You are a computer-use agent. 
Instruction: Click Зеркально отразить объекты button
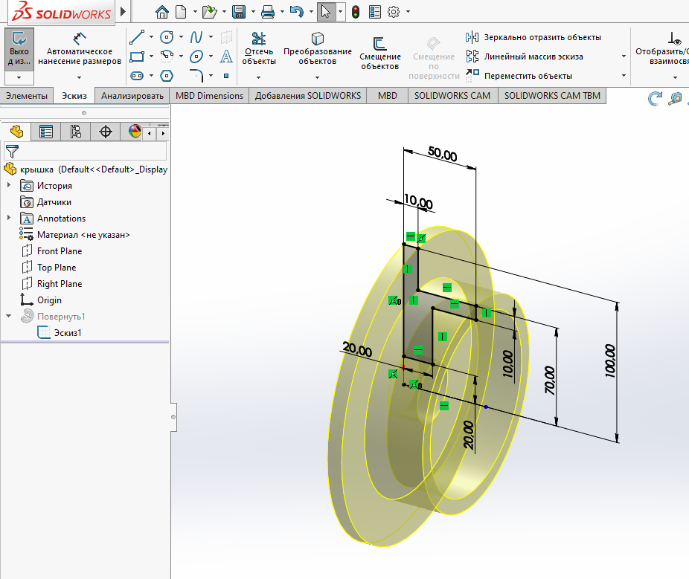(x=533, y=37)
